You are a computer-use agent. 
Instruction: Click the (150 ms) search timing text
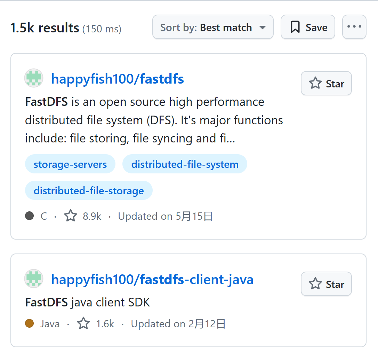pyautogui.click(x=102, y=29)
